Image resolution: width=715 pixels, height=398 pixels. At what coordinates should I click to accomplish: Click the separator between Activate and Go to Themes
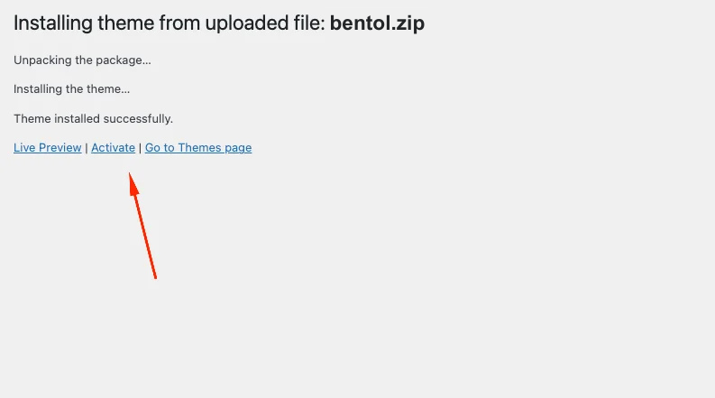(140, 148)
